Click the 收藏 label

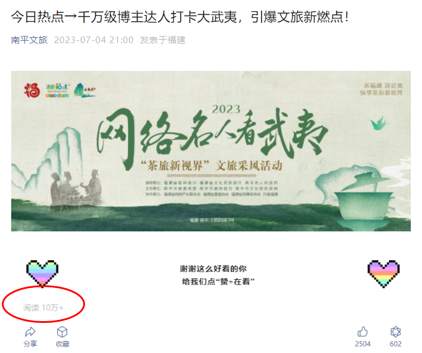click(63, 344)
